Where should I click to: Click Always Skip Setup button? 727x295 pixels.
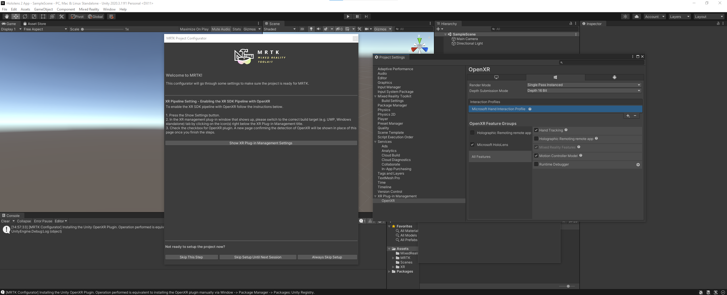tap(327, 257)
